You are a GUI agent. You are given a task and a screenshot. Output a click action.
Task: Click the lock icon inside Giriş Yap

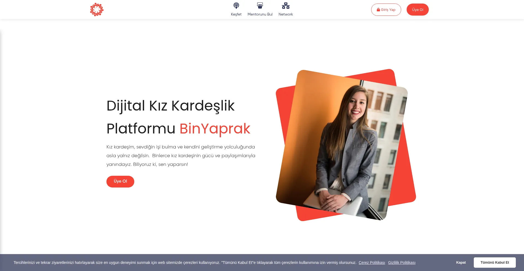(378, 10)
